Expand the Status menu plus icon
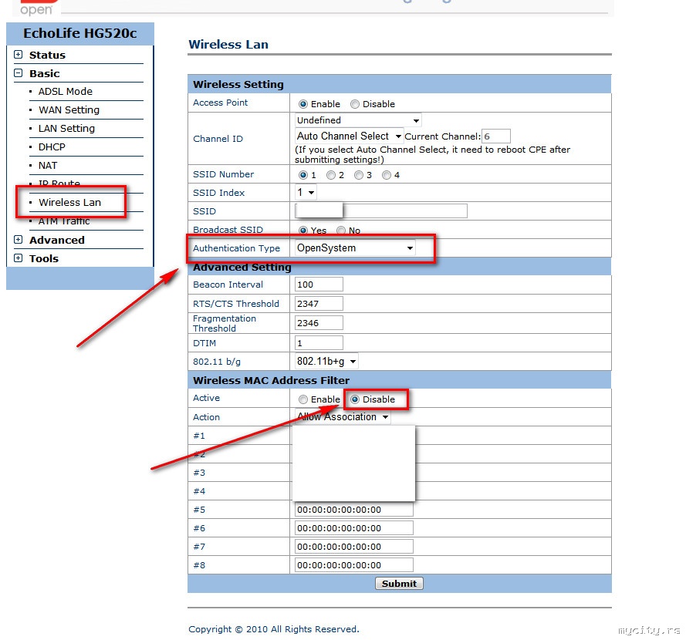Image resolution: width=686 pixels, height=640 pixels. (18, 55)
